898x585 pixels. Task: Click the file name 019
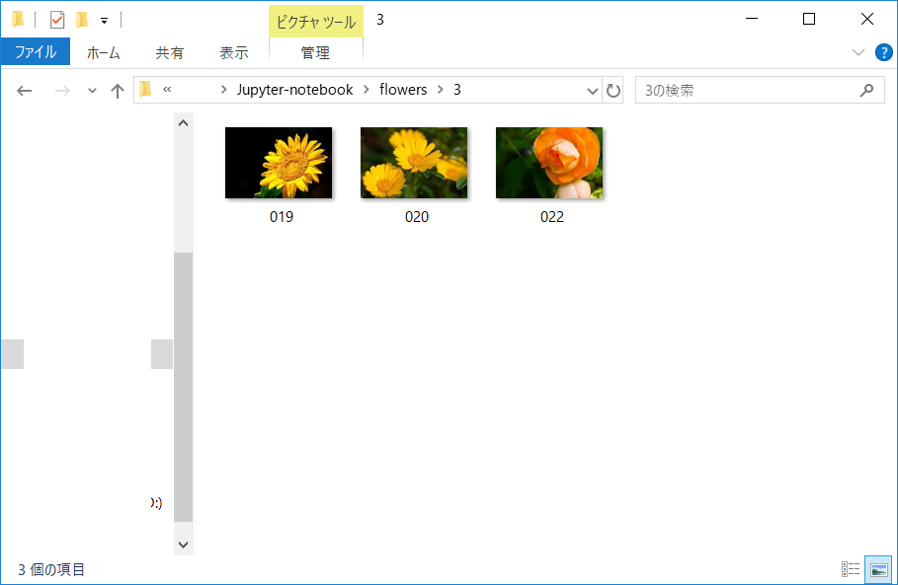pyautogui.click(x=282, y=217)
